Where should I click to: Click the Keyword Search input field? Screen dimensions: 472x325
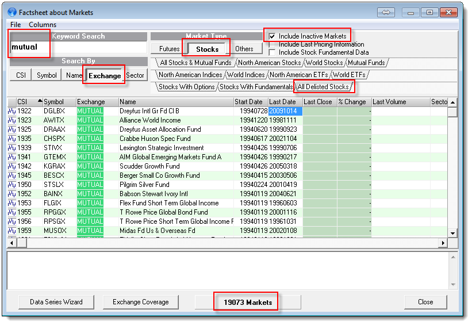point(78,47)
